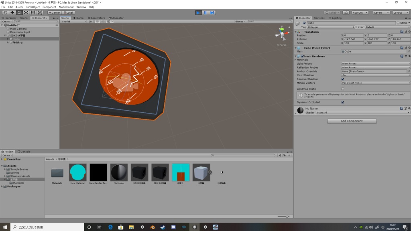
Task: Click the Step frame button
Action: [x=212, y=12]
